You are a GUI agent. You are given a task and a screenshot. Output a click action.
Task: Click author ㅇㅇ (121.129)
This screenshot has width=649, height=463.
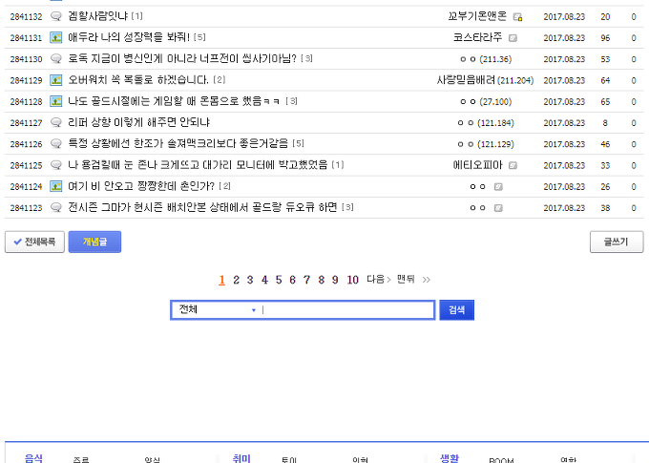486,144
